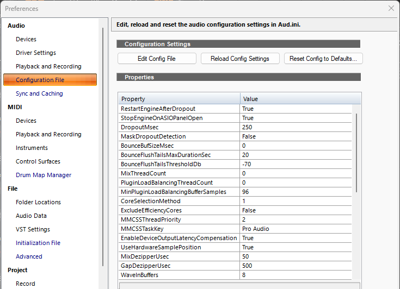Click ExcludeEfficiencyCores value False
The height and width of the screenshot is (289, 400).
pos(296,210)
